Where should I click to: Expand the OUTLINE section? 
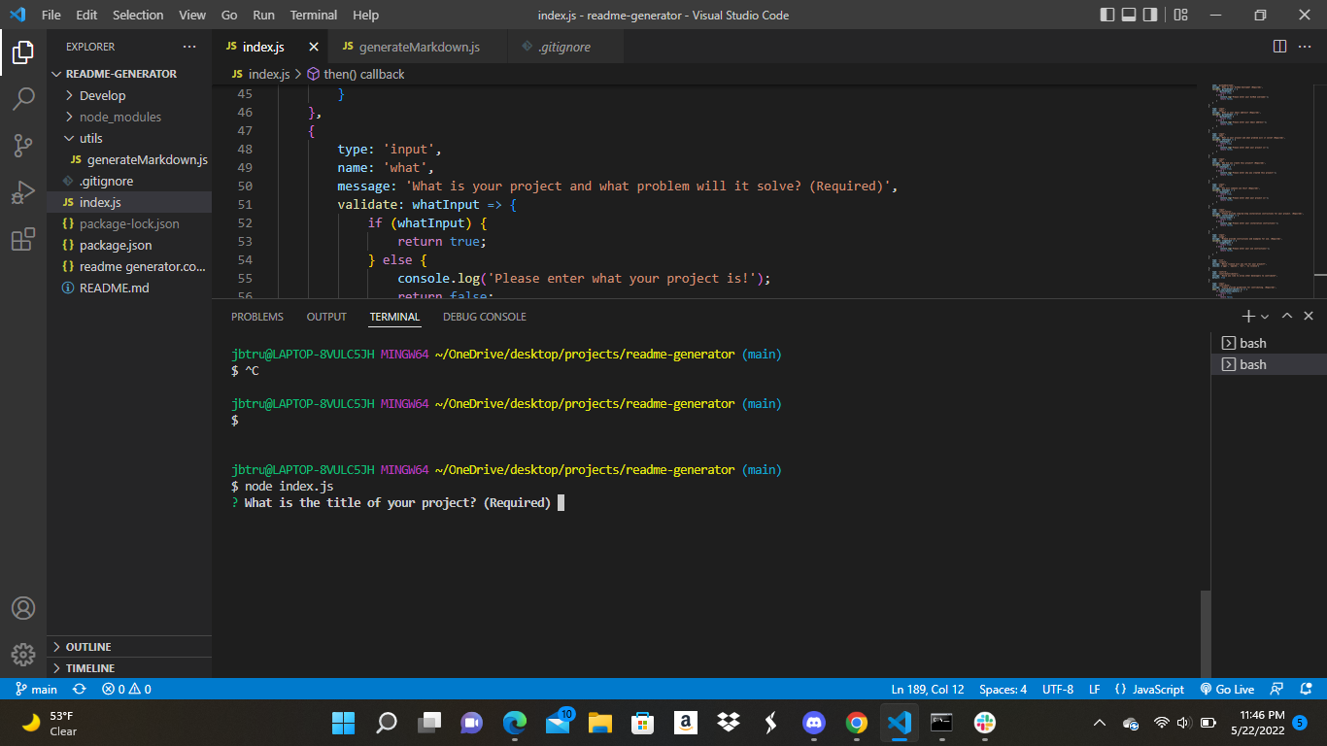87,646
